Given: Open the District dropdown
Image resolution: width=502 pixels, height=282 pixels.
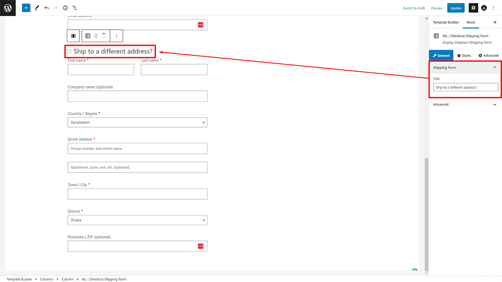Looking at the screenshot, I should (x=137, y=220).
